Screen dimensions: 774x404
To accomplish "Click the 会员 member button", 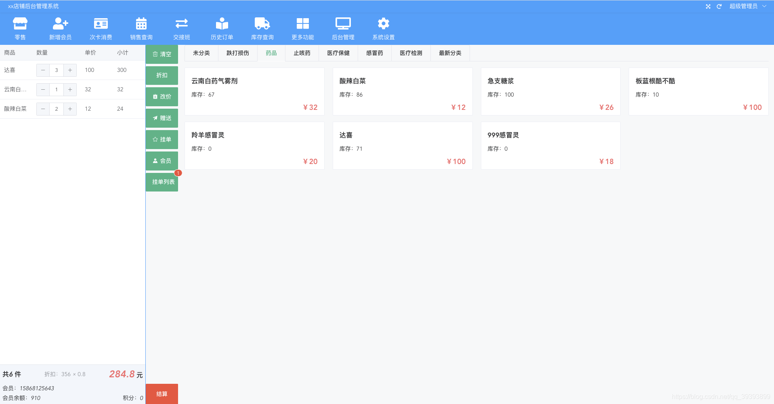I will point(162,161).
